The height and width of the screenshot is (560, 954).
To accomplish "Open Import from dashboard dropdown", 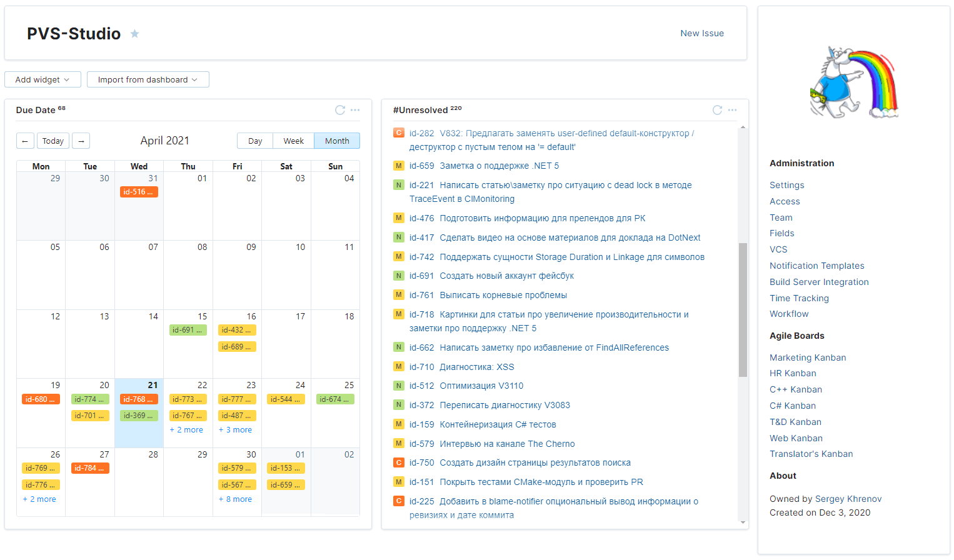I will click(148, 79).
